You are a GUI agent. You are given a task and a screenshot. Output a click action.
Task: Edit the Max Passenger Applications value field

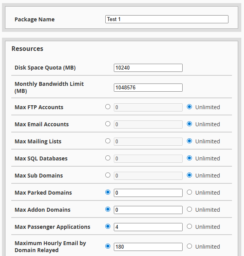[x=148, y=227]
